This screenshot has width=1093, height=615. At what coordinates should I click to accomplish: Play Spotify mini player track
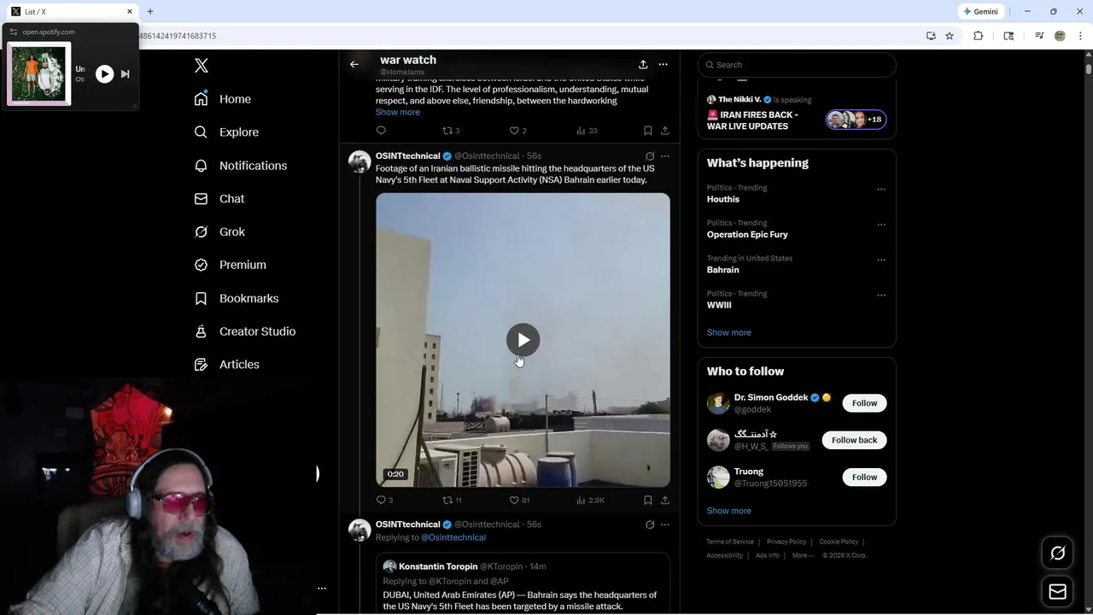[x=104, y=74]
